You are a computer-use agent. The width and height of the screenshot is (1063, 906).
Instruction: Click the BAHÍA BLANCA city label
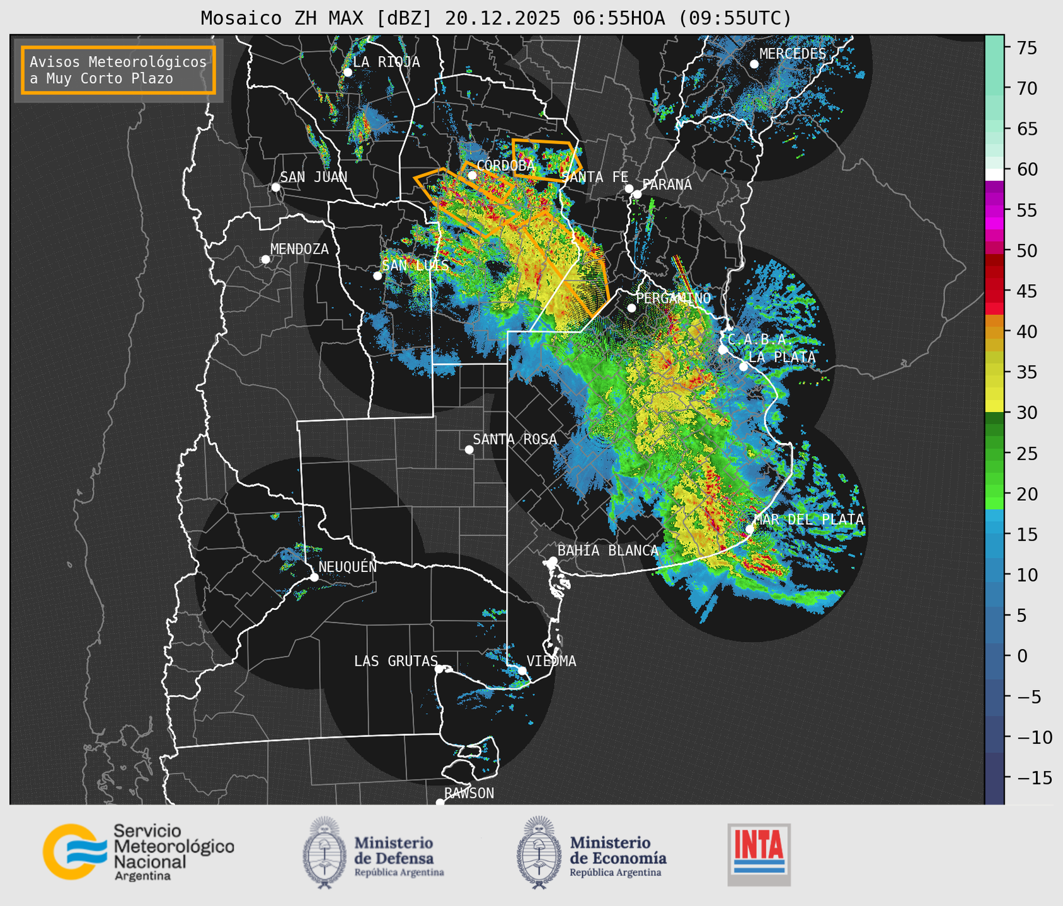[x=608, y=551]
